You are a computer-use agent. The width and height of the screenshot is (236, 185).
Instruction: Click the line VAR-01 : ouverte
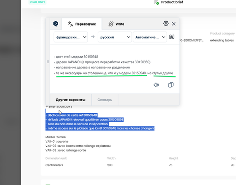click(x=57, y=142)
